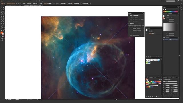
Task: Enable the Dashed Line checkbox
Action: (129, 23)
